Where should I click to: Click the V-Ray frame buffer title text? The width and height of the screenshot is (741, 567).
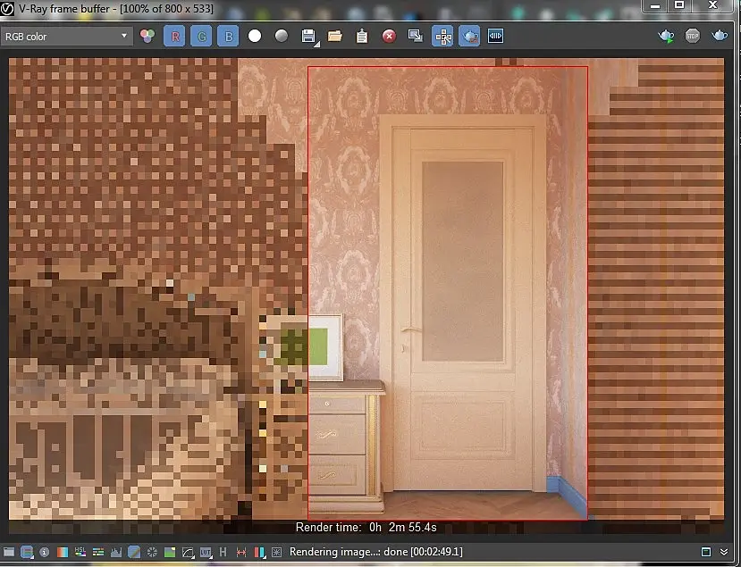(116, 9)
